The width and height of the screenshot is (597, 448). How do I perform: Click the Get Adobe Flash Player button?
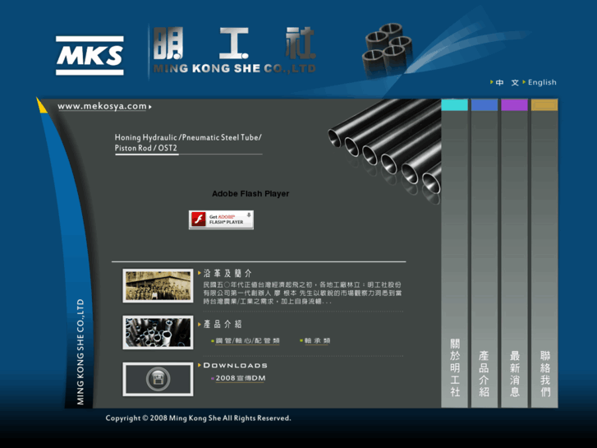[x=221, y=220]
